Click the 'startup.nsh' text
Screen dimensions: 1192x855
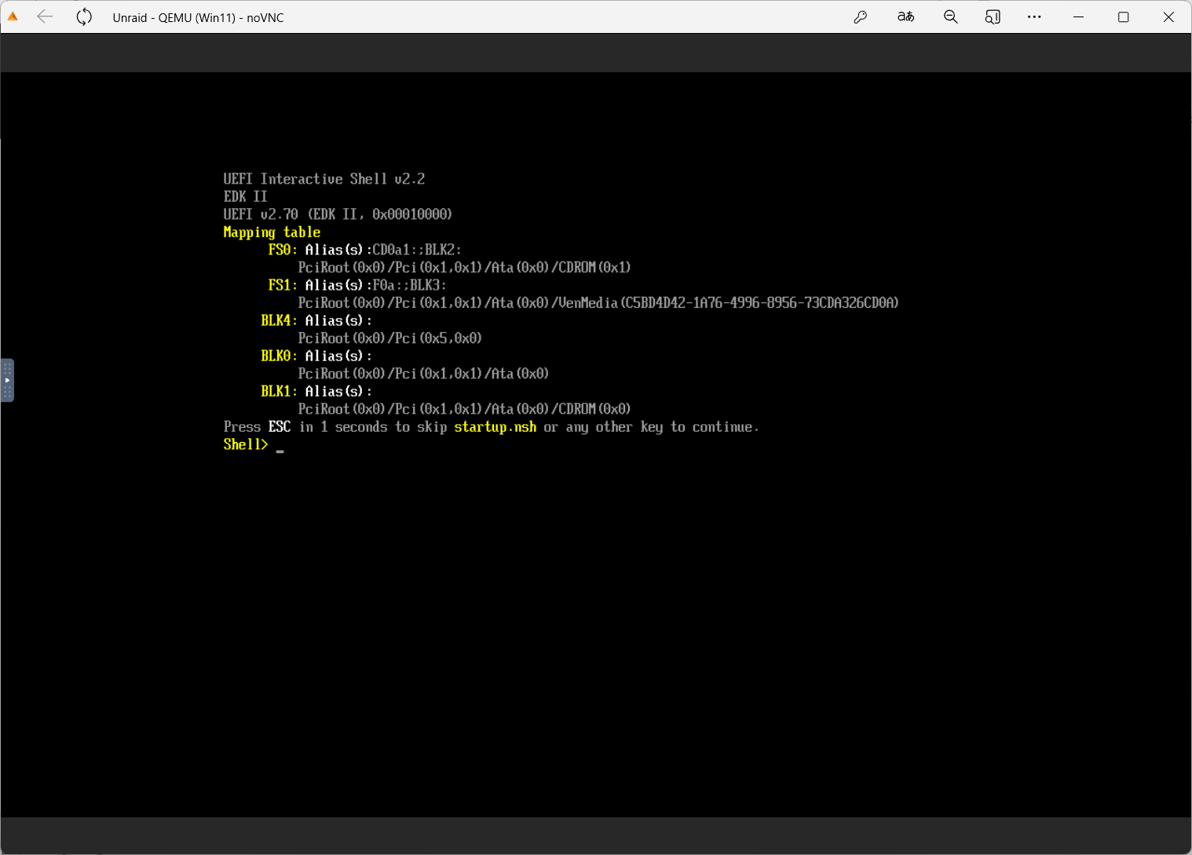(x=495, y=427)
